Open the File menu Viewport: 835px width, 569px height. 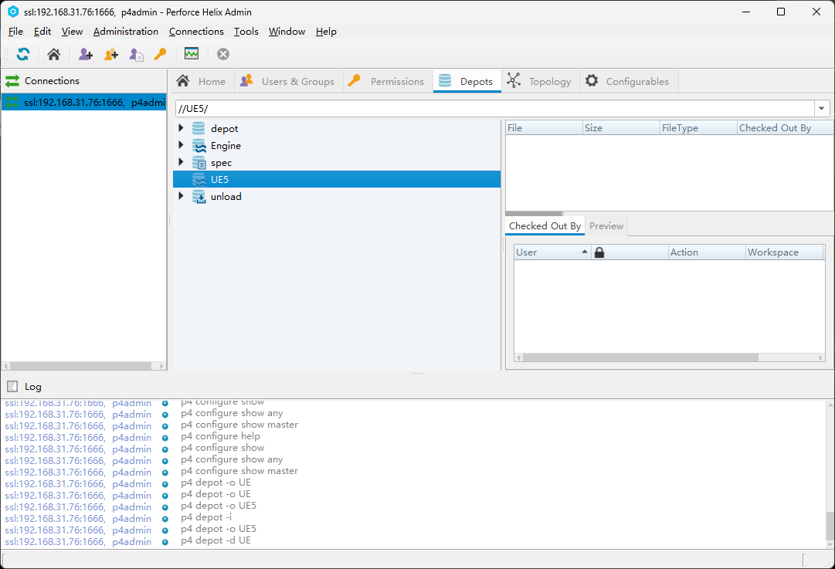point(15,32)
